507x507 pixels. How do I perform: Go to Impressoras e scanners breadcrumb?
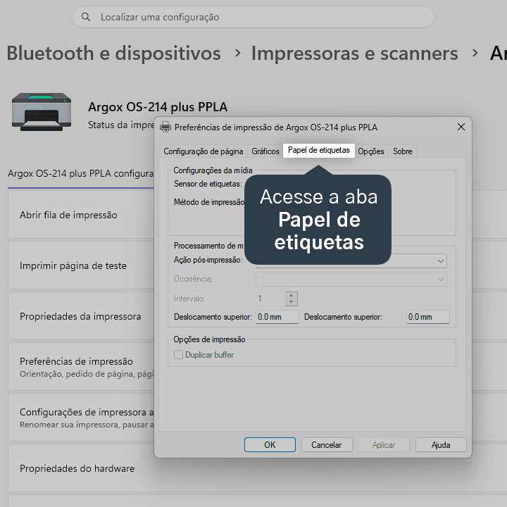click(x=355, y=53)
